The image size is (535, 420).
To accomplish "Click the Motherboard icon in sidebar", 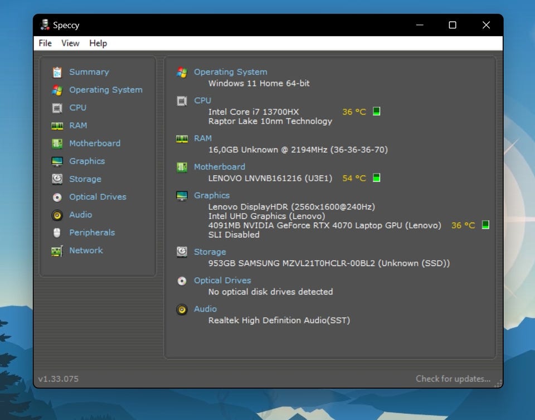I will tap(57, 143).
